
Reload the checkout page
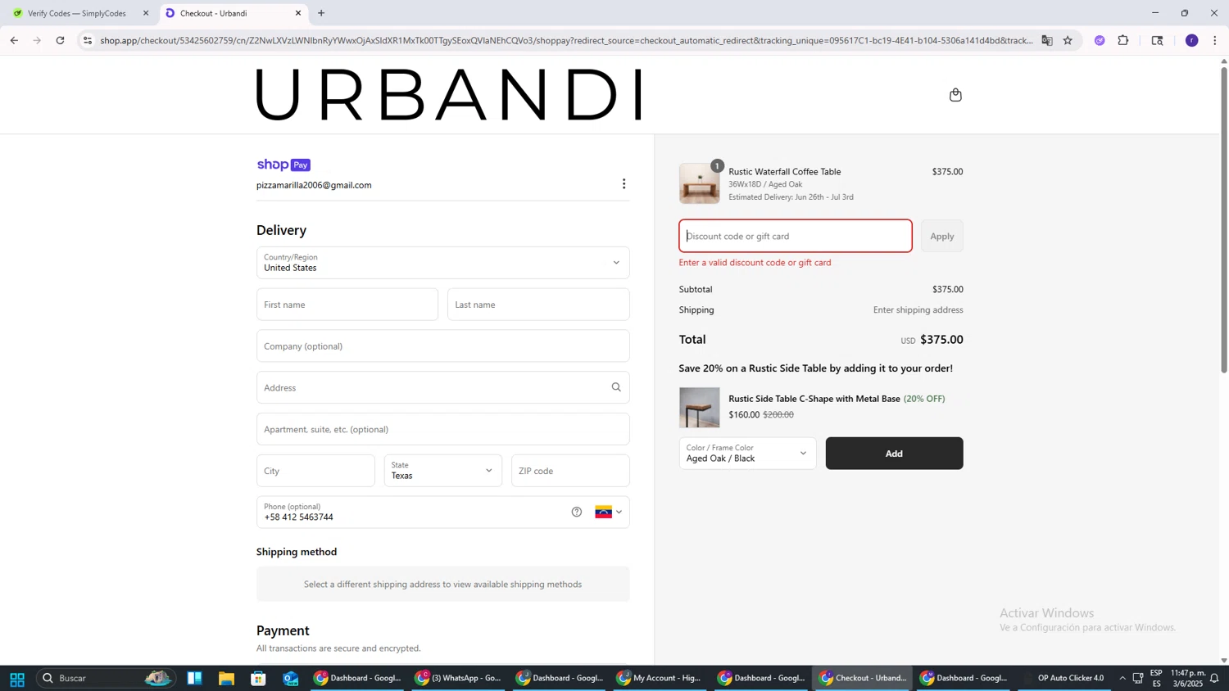(x=61, y=40)
